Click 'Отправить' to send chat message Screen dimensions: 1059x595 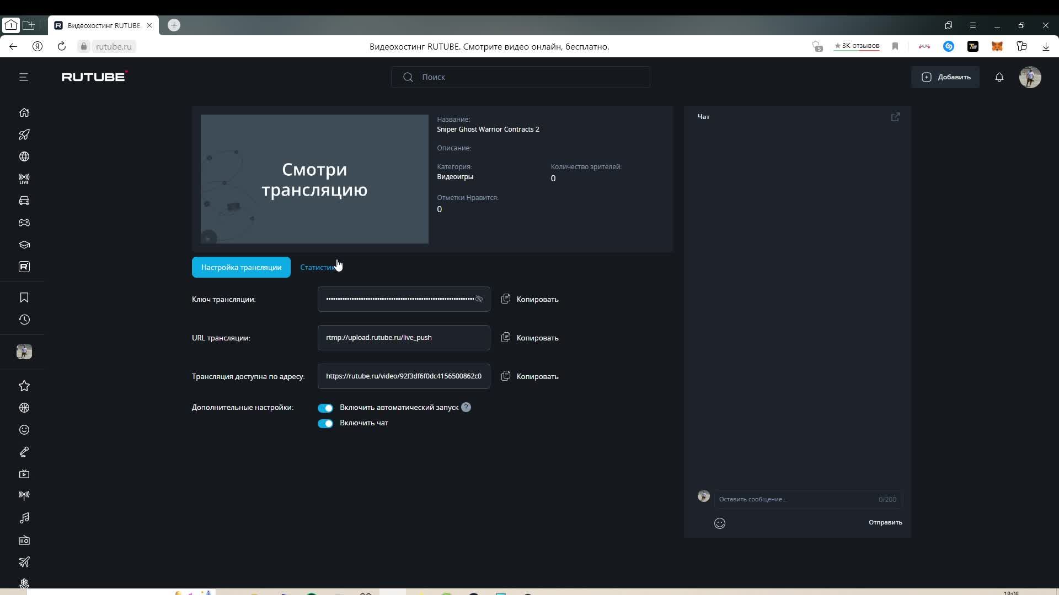[x=885, y=522]
